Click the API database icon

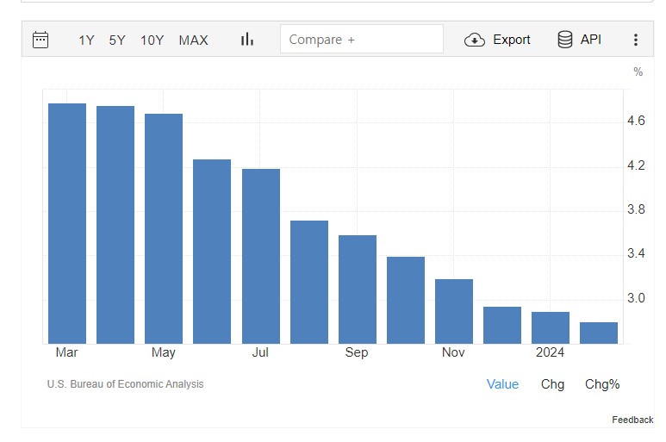tap(565, 40)
